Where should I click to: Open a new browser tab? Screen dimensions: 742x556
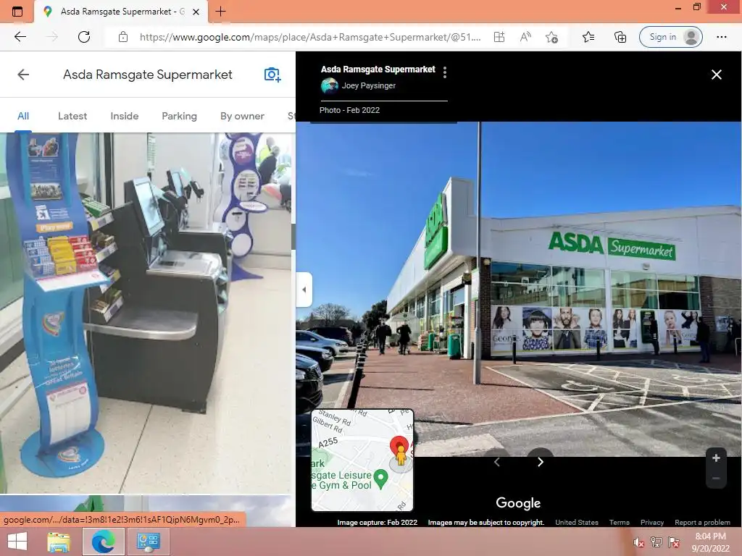pos(220,12)
